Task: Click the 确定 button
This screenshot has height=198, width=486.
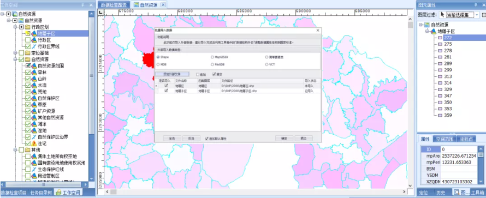Action: click(284, 139)
